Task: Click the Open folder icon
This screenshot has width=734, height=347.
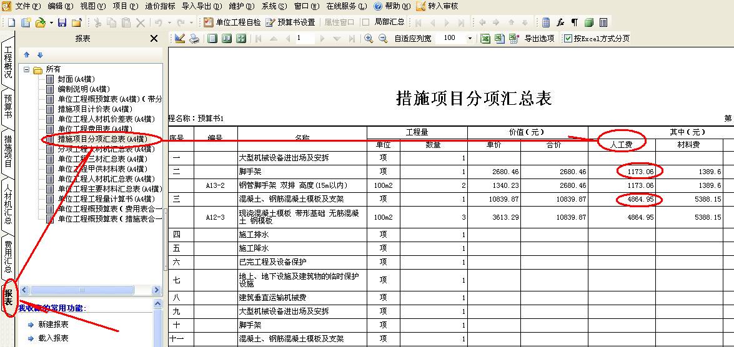Action: click(40, 22)
